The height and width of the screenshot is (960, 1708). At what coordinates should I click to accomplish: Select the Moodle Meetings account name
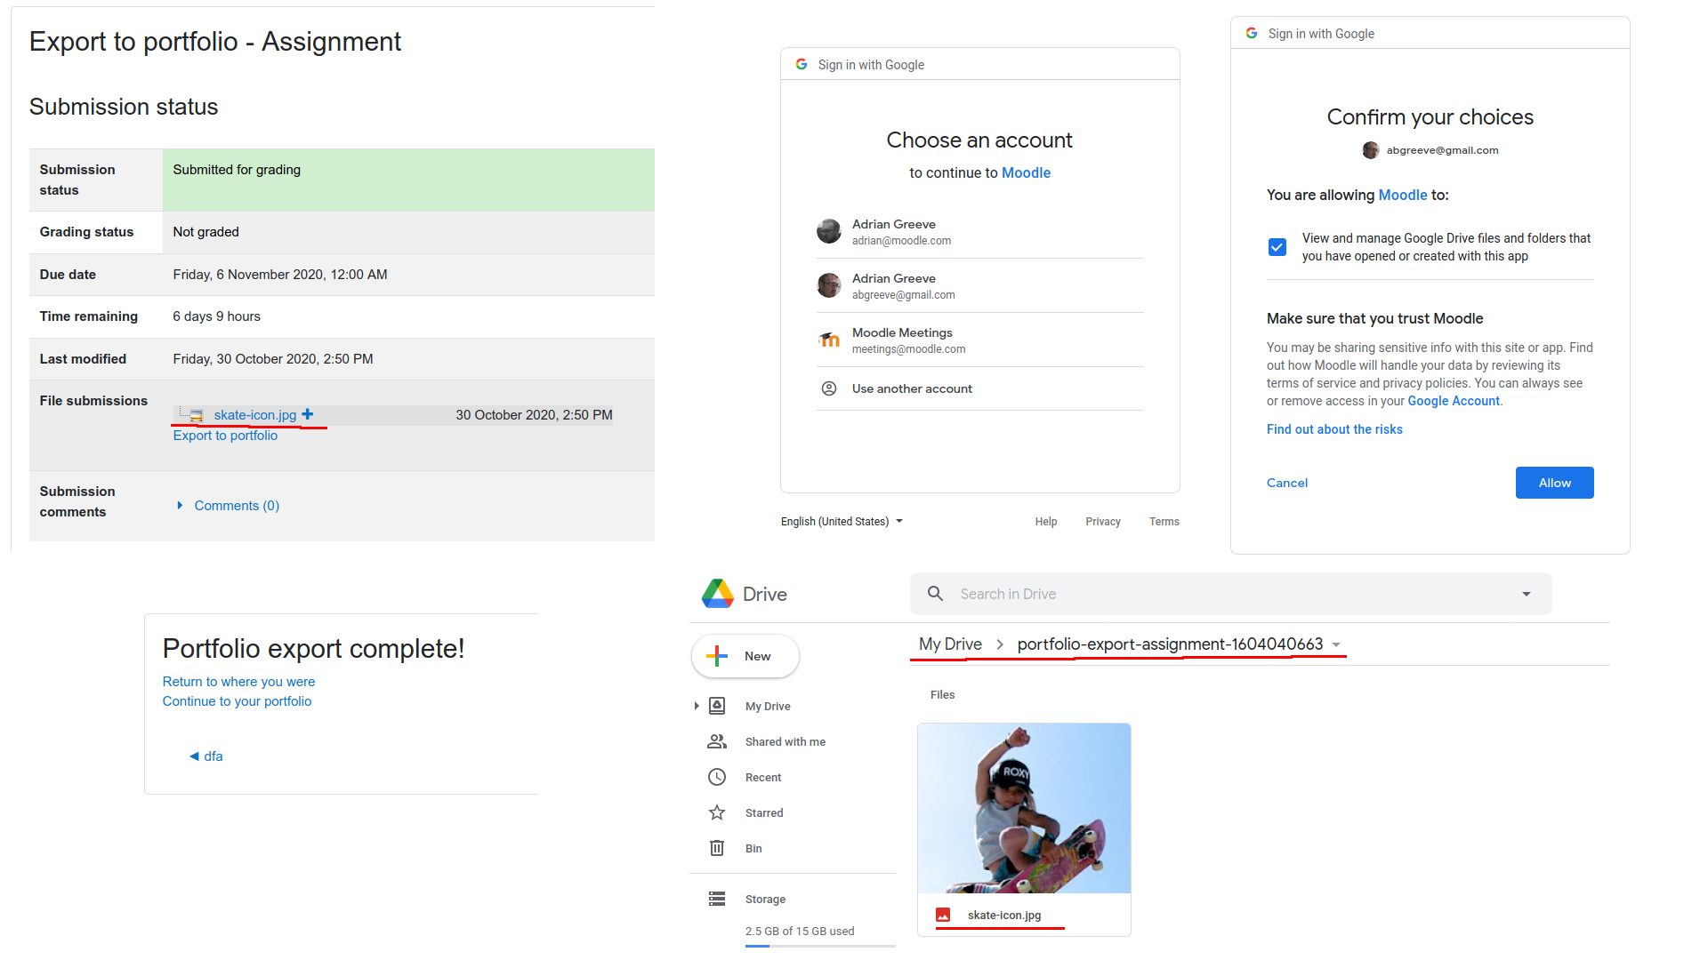(x=902, y=332)
